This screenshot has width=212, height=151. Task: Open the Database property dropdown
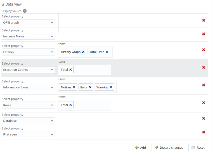click(29, 121)
